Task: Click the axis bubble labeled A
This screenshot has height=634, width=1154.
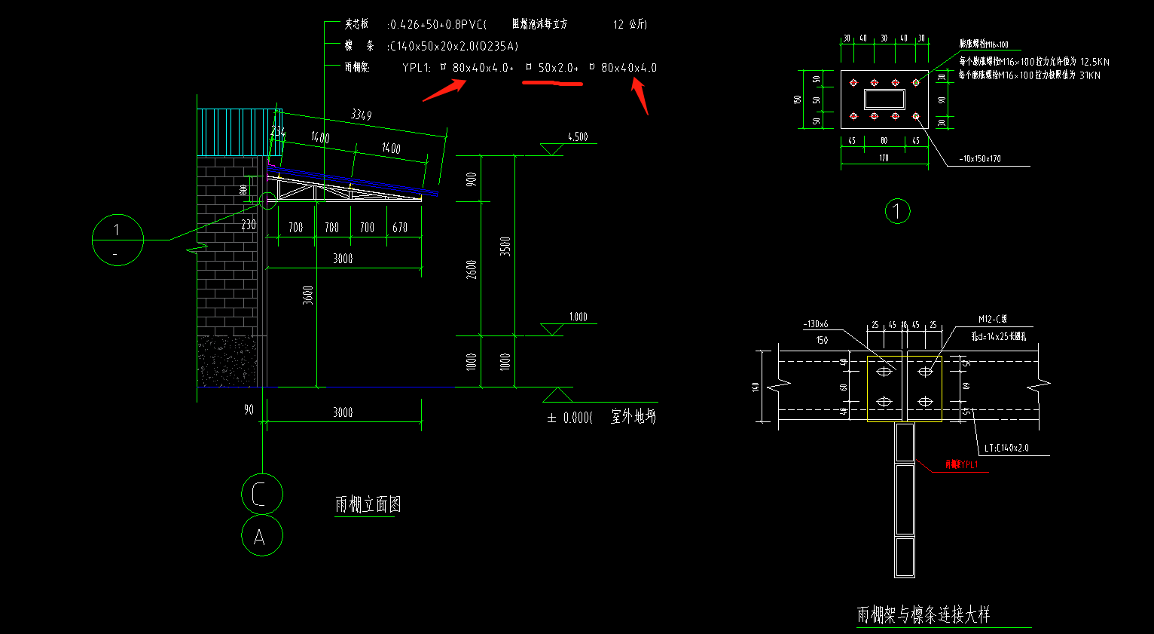Action: 262,535
